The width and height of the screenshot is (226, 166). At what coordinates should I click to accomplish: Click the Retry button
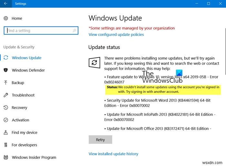100,139
